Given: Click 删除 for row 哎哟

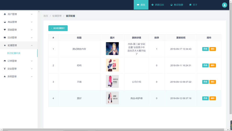Looking at the screenshot, I should click(x=213, y=65).
